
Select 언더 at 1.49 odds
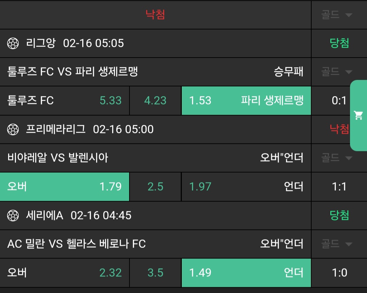coord(246,273)
